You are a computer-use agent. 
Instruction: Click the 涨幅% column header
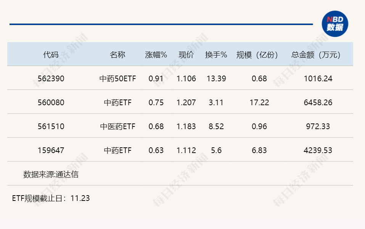(156, 55)
